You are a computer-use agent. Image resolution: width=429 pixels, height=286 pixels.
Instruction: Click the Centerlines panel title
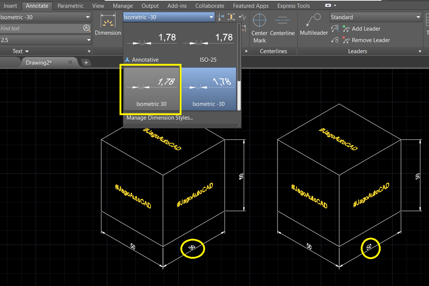click(273, 51)
